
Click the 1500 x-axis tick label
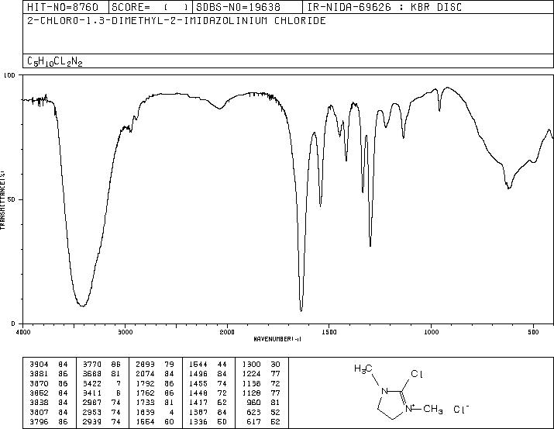coord(329,332)
